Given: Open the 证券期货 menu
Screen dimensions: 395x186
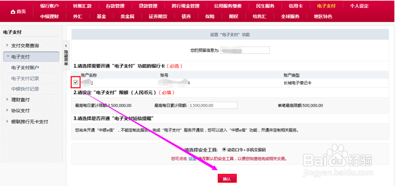Looking at the screenshot, I should [158, 17].
